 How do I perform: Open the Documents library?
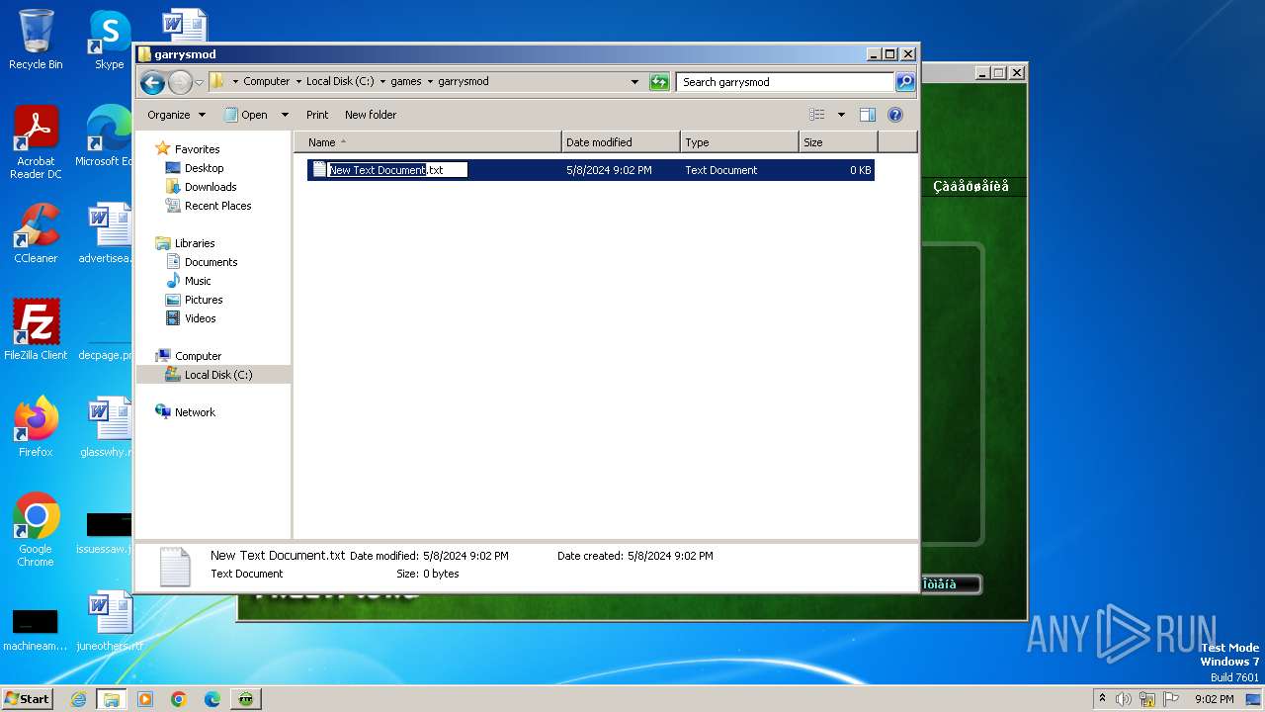click(x=211, y=262)
